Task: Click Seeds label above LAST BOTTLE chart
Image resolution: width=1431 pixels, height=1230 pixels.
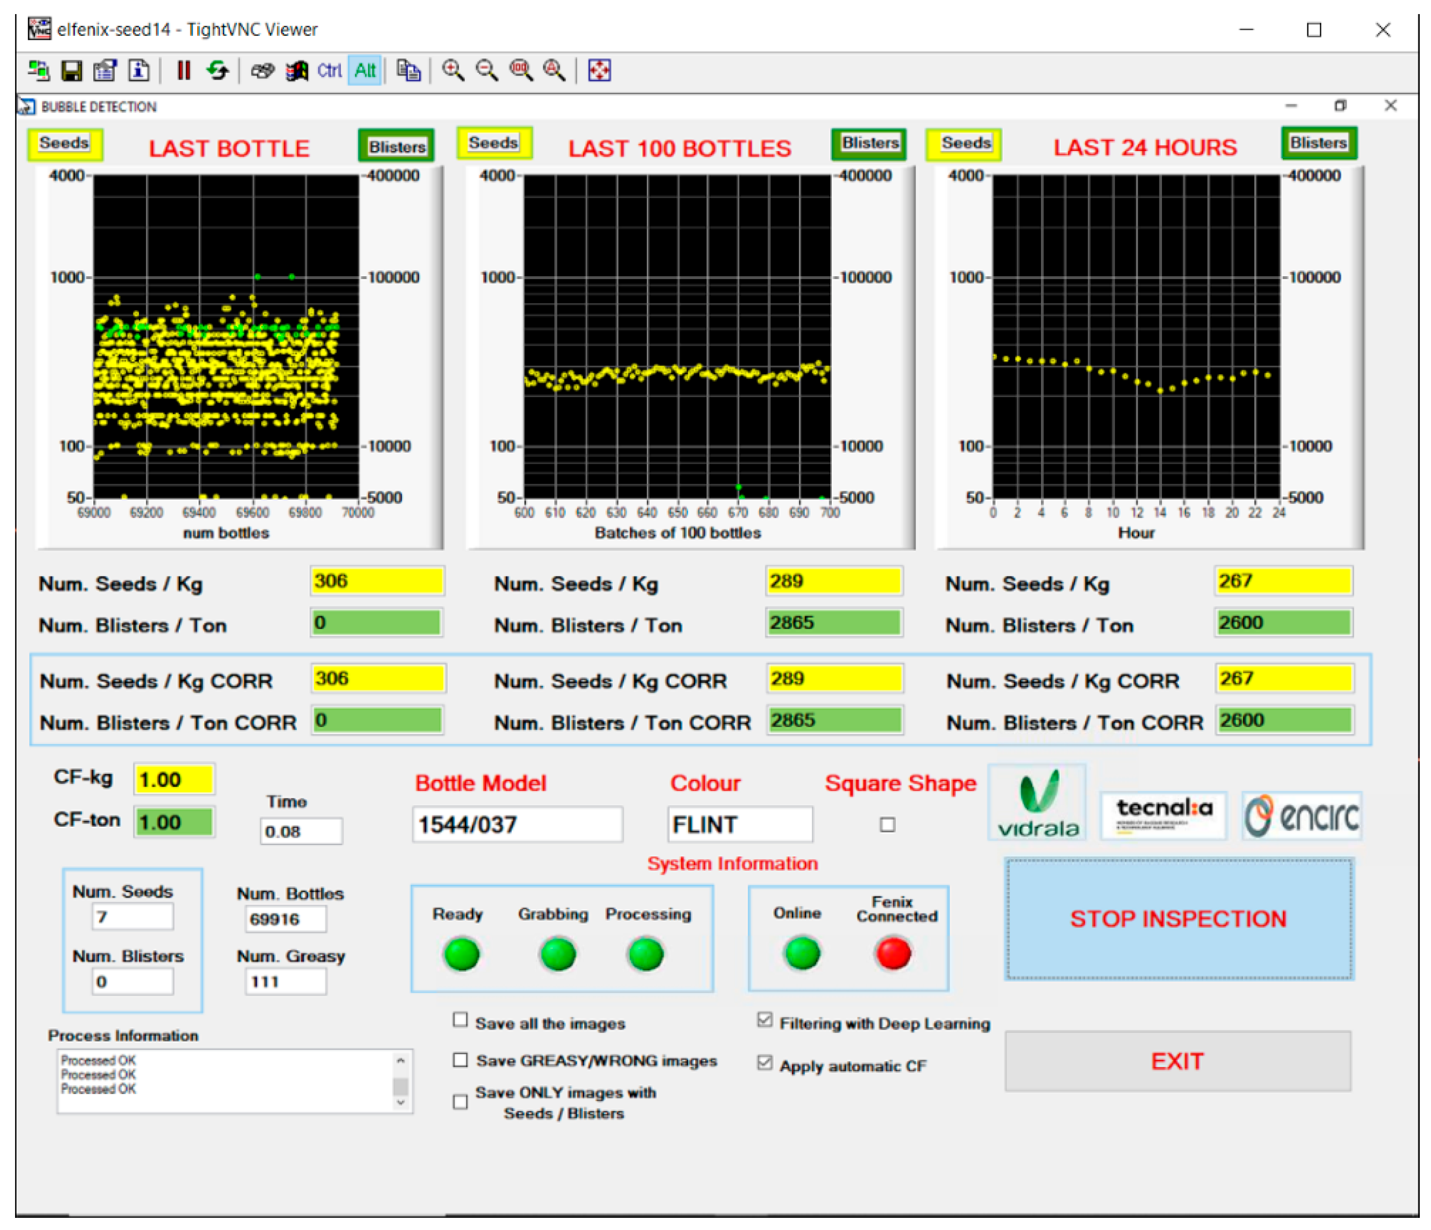Action: 65,144
